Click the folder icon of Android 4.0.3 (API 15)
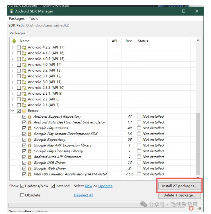Image resolution: width=211 pixels, height=214 pixels. coord(24,59)
